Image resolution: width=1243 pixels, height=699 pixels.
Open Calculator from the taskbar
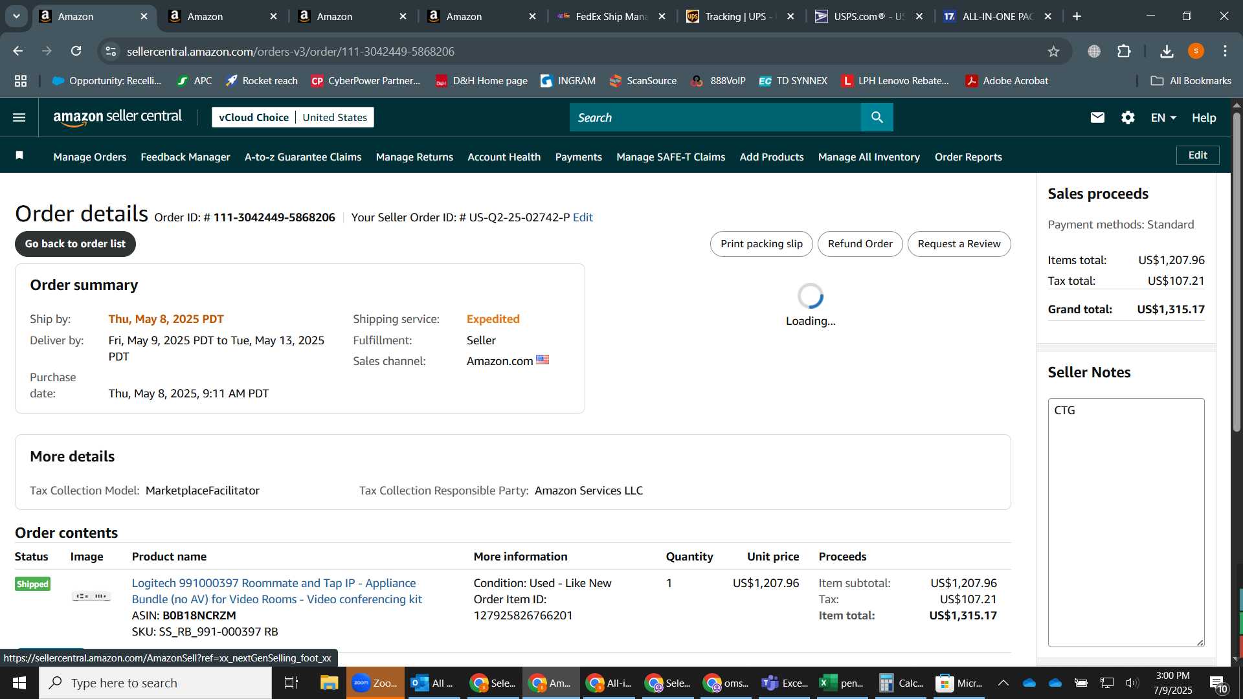pos(902,683)
